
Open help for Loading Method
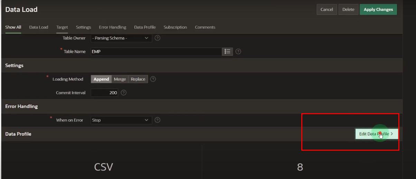(153, 79)
